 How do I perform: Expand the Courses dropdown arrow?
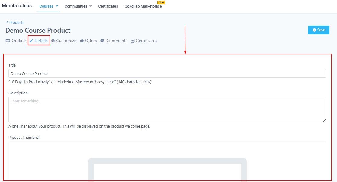[x=57, y=6]
